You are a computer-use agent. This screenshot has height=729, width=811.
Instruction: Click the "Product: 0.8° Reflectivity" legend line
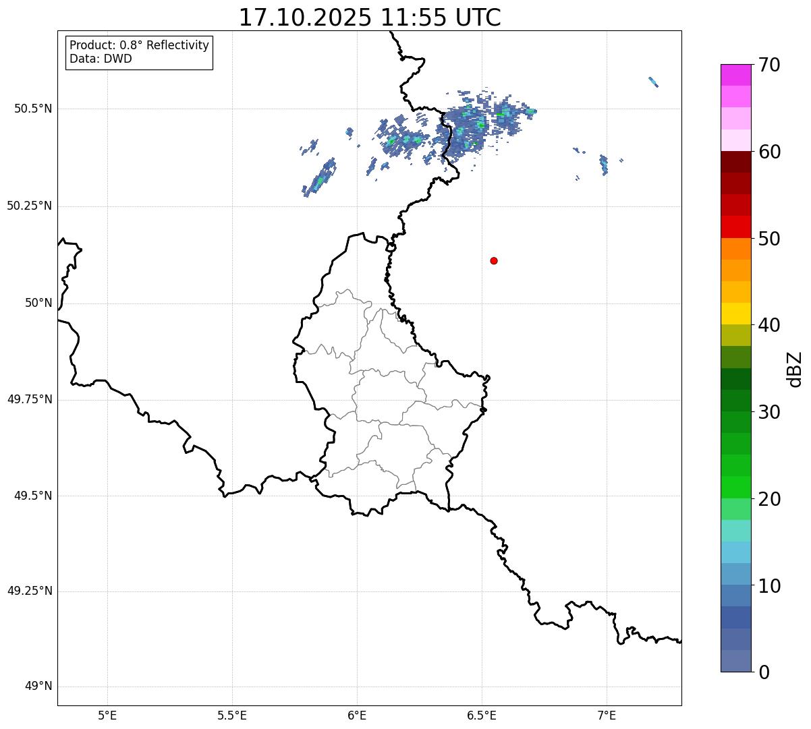[140, 45]
